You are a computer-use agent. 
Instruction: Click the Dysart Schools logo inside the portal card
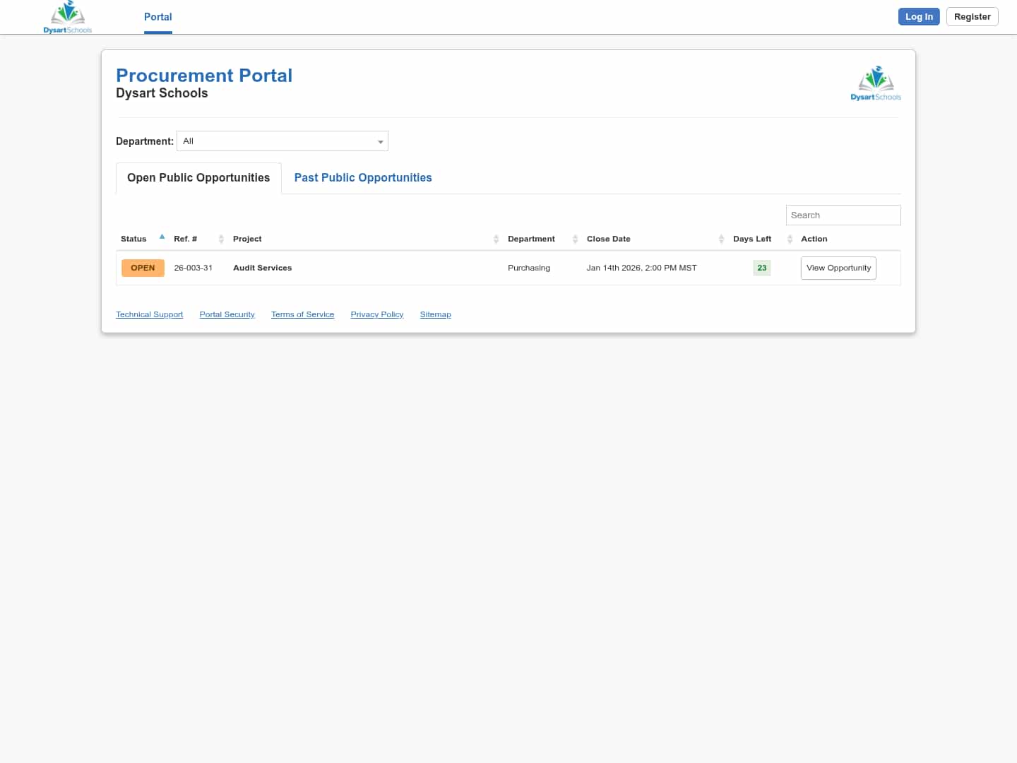(876, 82)
